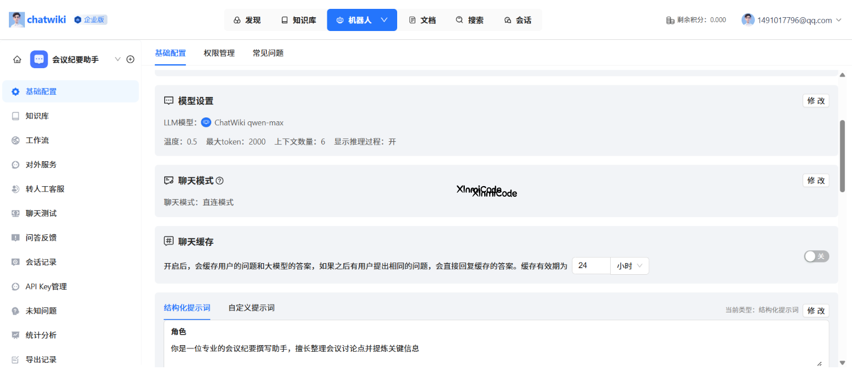Select the API Key管理 sidebar icon

(x=15, y=286)
